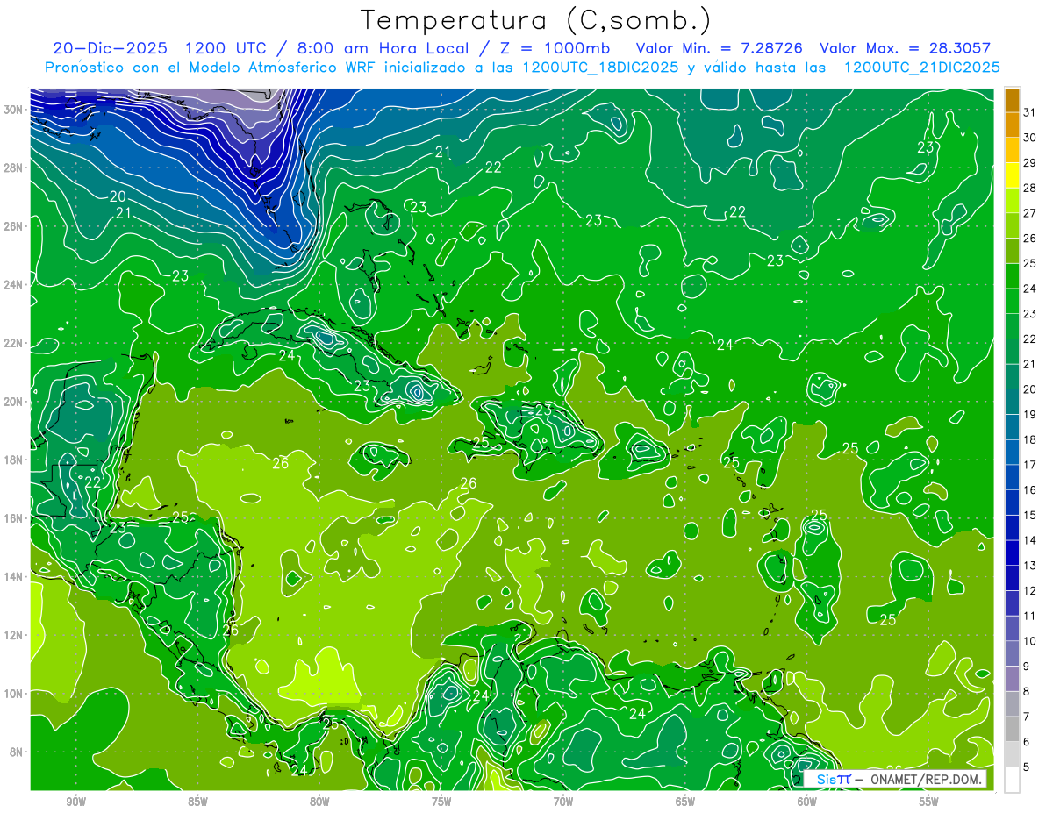Click the 75W longitude axis label

pyautogui.click(x=441, y=801)
